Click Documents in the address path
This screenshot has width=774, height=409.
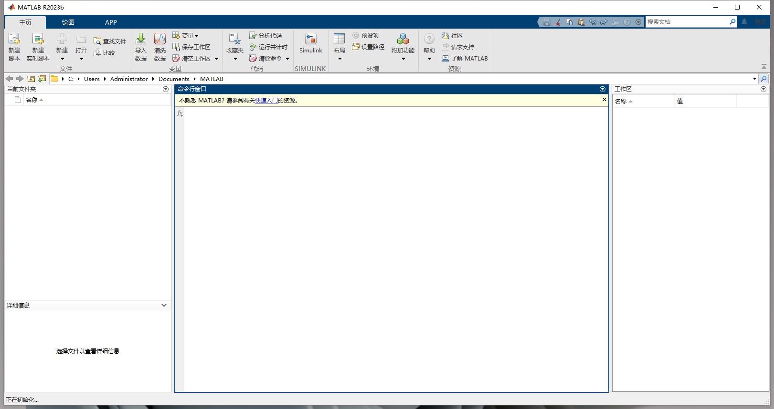174,79
